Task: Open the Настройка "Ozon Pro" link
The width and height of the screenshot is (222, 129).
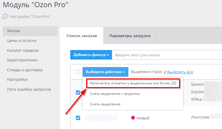Action: (x=30, y=16)
